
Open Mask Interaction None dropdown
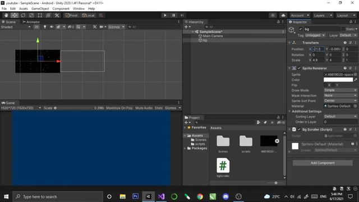tap(340, 95)
